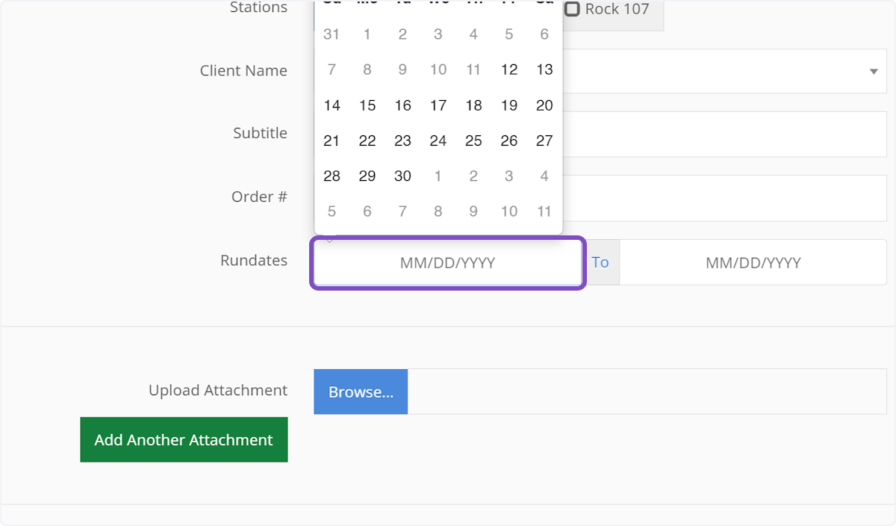Pick day 21 in the calendar

332,140
